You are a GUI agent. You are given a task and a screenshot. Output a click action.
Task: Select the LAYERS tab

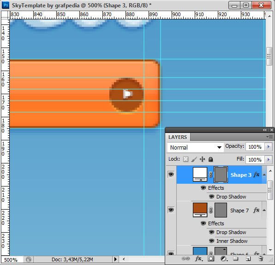(178, 137)
